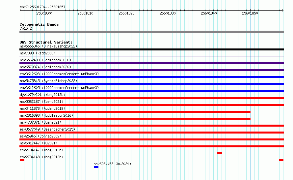Click the gray 7p15.2 cytogenetic band bar

tap(151, 32)
